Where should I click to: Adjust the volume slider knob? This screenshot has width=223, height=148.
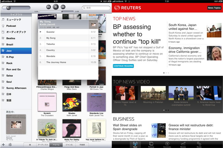[x=8, y=8]
